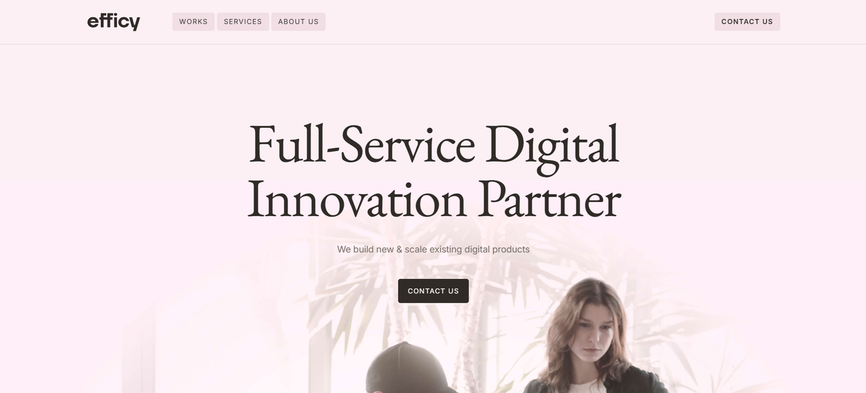Click the word "Innovation" in the headline

click(357, 200)
